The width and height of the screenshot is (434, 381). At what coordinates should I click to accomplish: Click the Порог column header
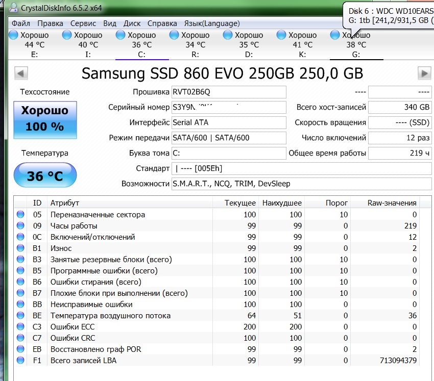[328, 202]
